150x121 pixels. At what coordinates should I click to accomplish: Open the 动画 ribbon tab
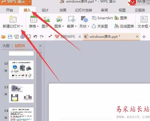tap(63, 10)
